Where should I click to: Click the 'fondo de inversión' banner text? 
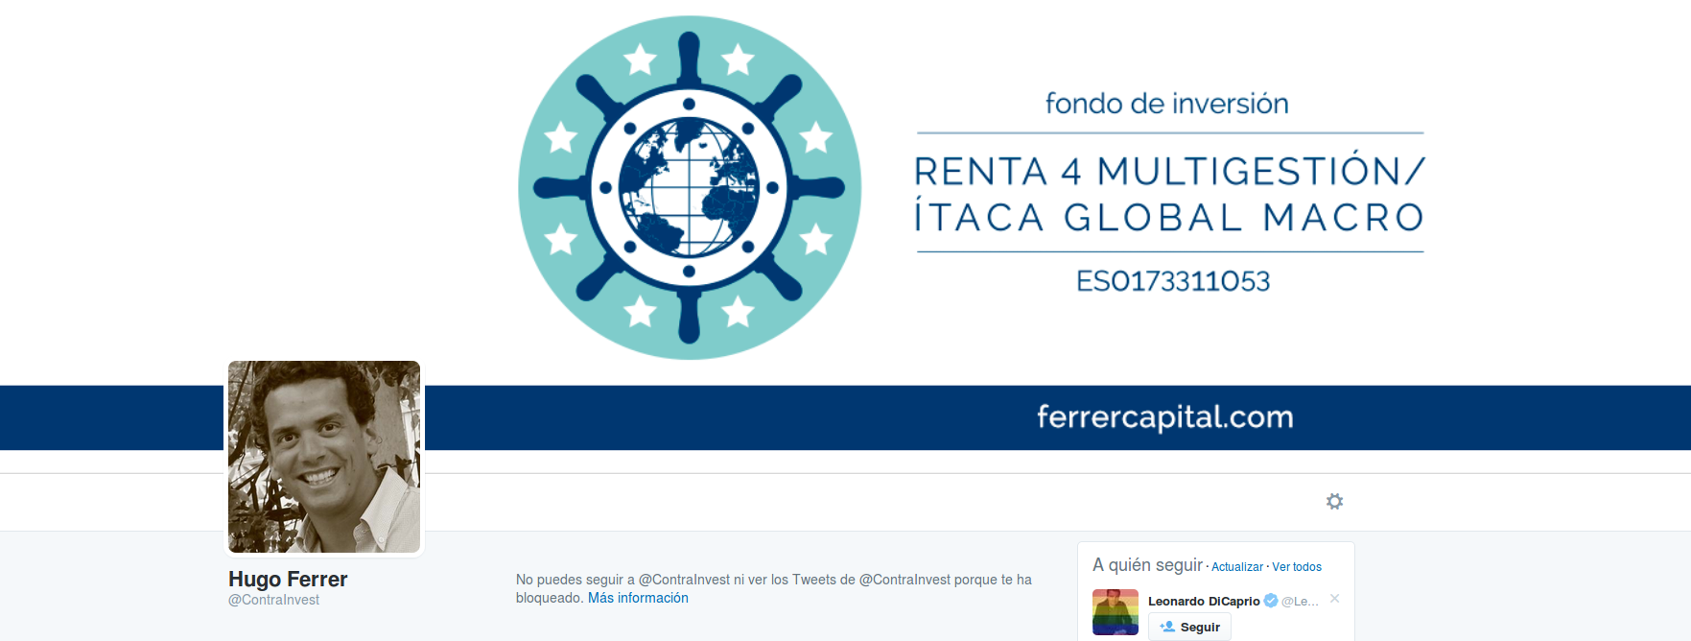point(1166,104)
